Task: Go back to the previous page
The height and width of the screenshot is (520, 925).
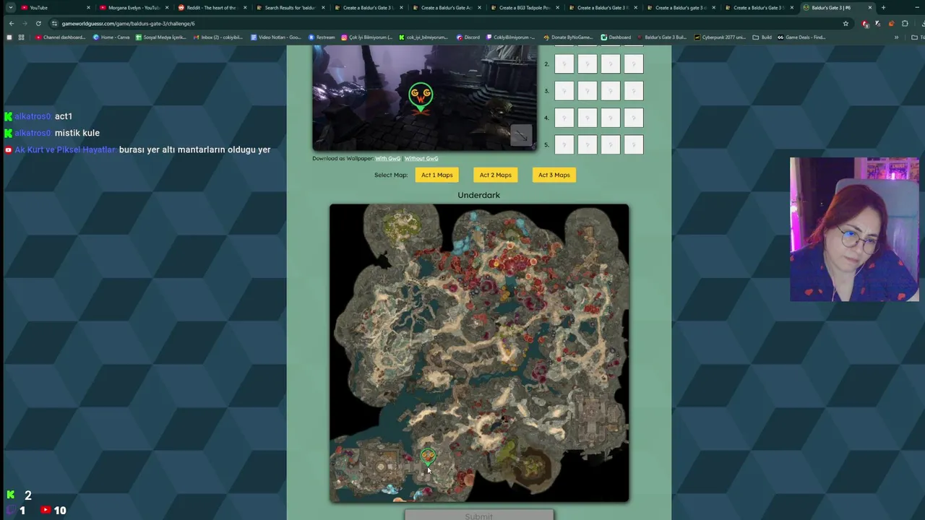Action: click(x=11, y=23)
